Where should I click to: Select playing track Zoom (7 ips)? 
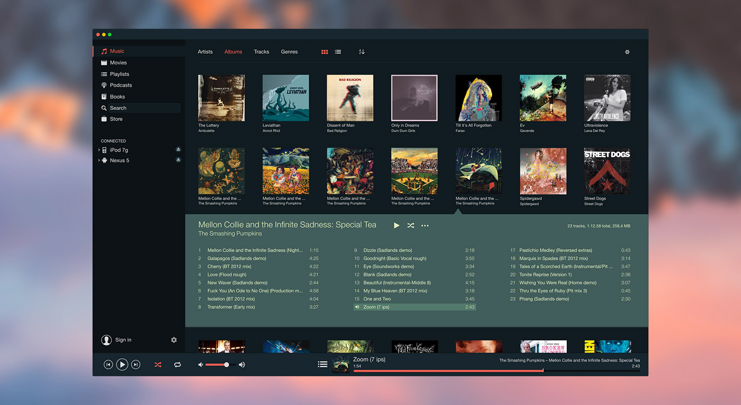point(414,307)
